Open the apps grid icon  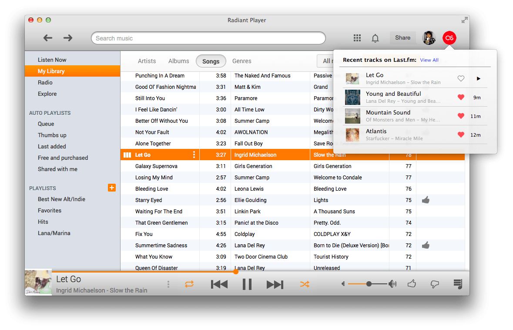(x=357, y=38)
